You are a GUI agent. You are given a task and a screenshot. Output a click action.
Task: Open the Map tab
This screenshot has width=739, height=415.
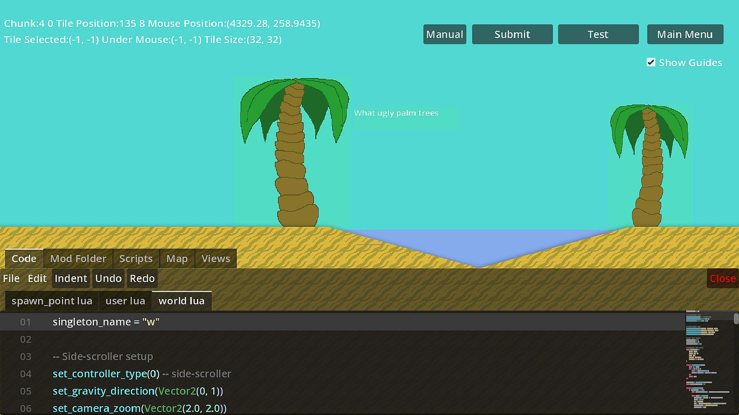click(177, 259)
